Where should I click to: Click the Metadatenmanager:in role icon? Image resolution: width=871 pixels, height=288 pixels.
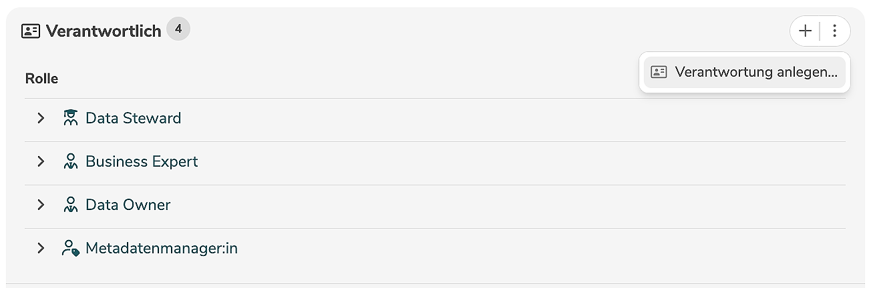pyautogui.click(x=70, y=249)
